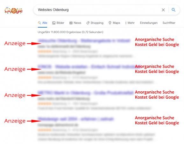This screenshot has width=184, height=144.
Task: Open Einstellungen settings menu
Action: 149,23
